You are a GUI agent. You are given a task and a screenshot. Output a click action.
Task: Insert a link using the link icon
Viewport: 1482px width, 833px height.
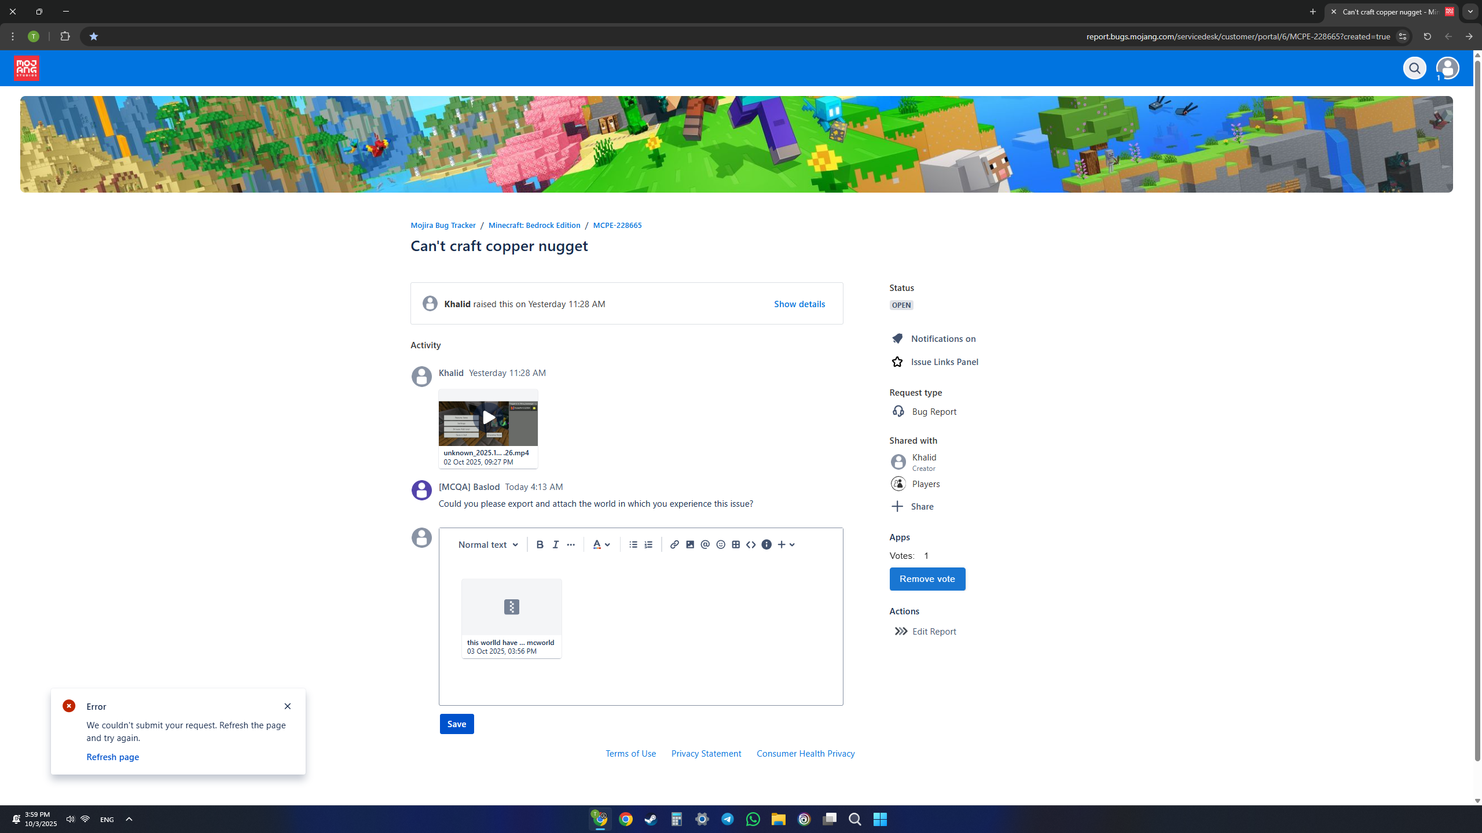674,544
